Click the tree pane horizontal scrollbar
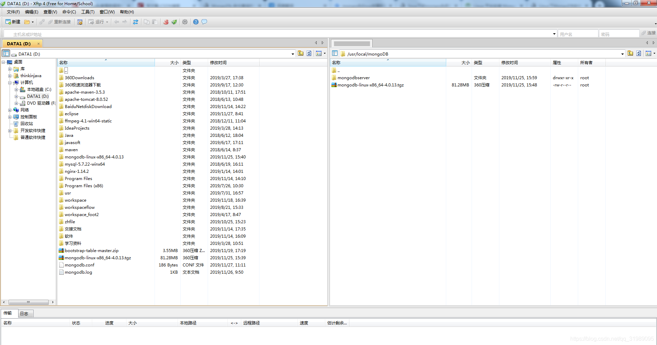657x345 pixels. click(28, 302)
